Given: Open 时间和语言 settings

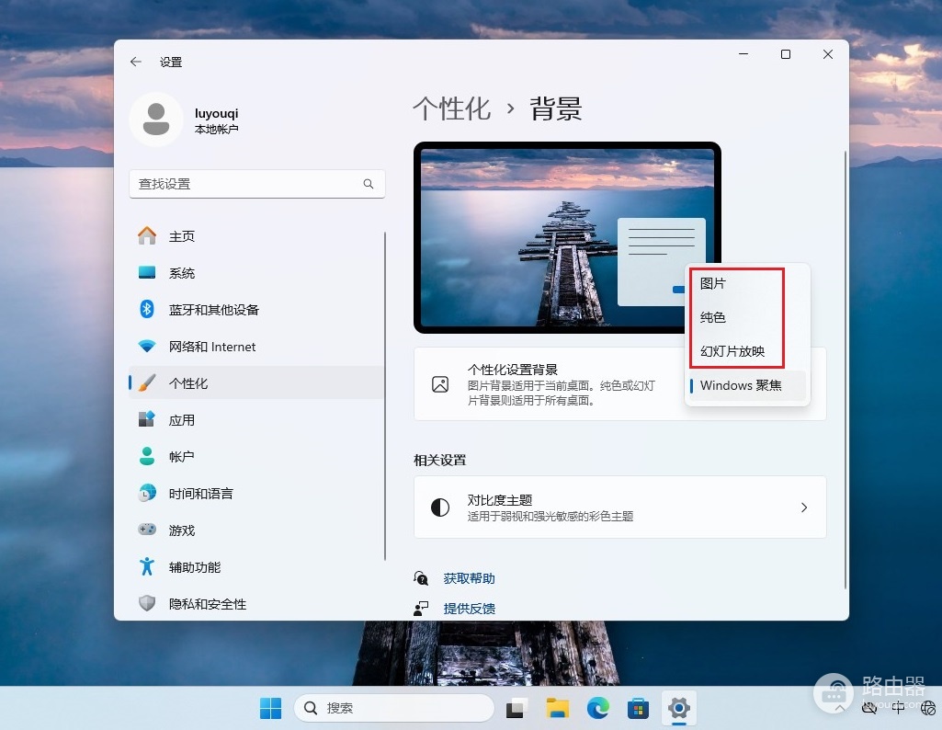Looking at the screenshot, I should [257, 494].
